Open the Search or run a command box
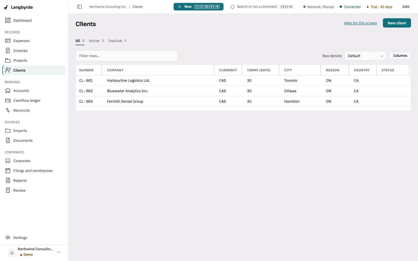 click(262, 7)
